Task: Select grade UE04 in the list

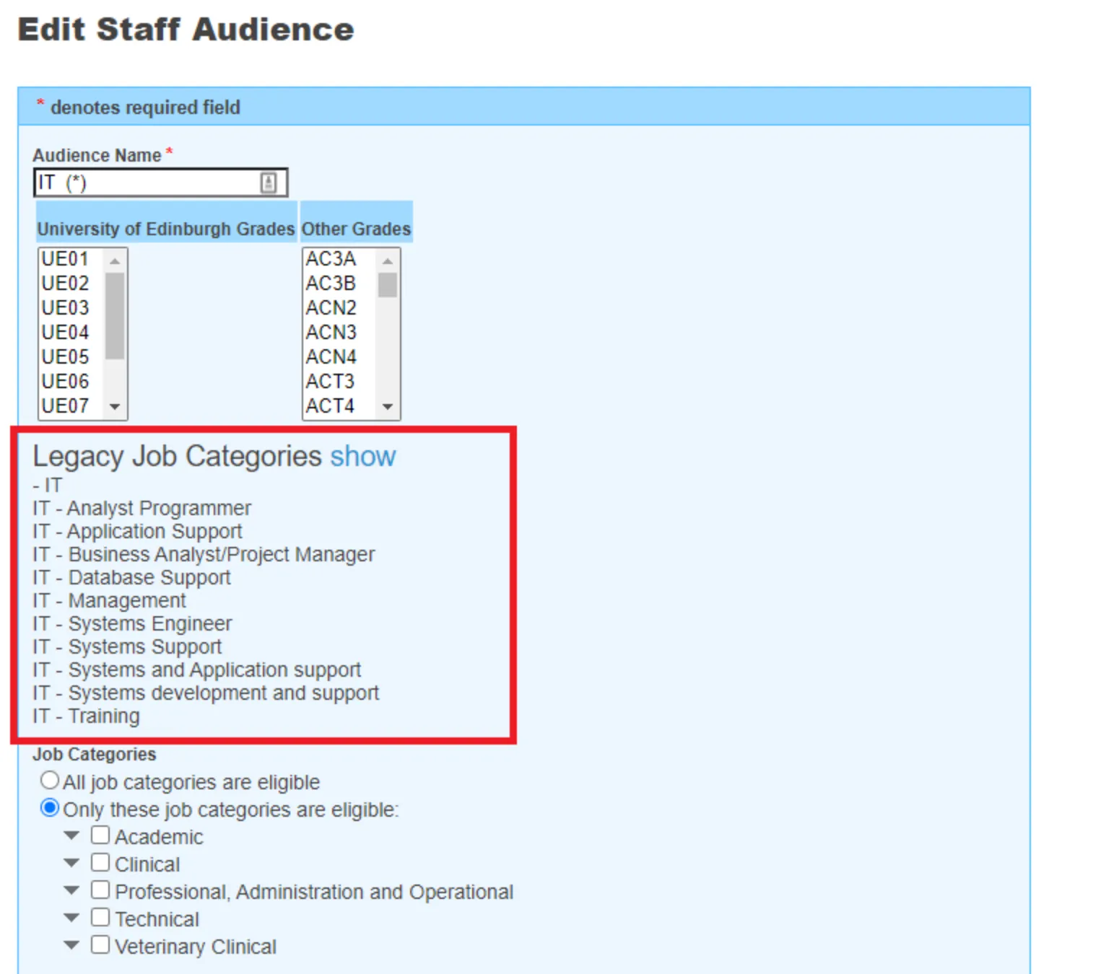Action: [66, 333]
